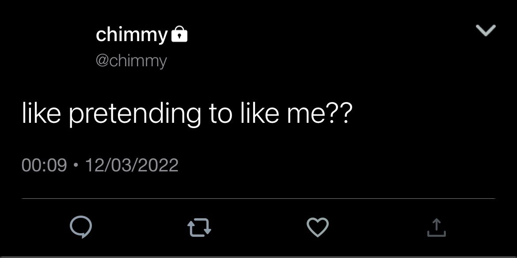
Task: Select the word "pretending" in the tweet
Action: pyautogui.click(x=134, y=114)
